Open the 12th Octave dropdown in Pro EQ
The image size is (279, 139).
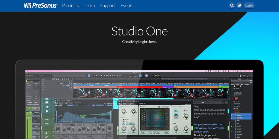(x=100, y=105)
